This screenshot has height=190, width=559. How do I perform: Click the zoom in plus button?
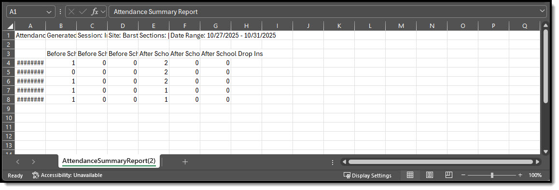click(x=520, y=176)
